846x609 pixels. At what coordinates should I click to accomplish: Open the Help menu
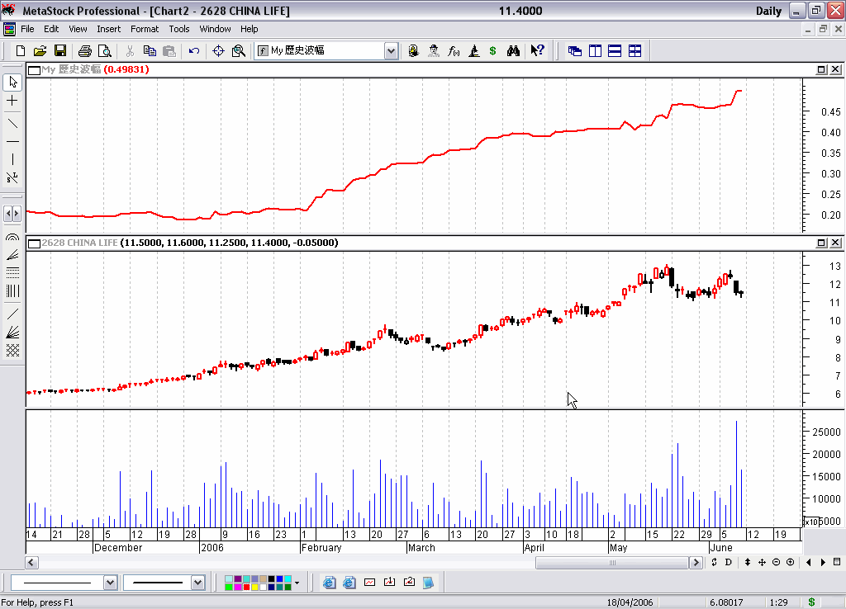(250, 29)
